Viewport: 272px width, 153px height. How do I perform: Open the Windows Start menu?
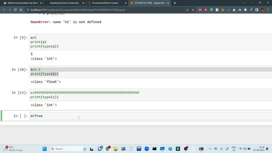coord(45,149)
